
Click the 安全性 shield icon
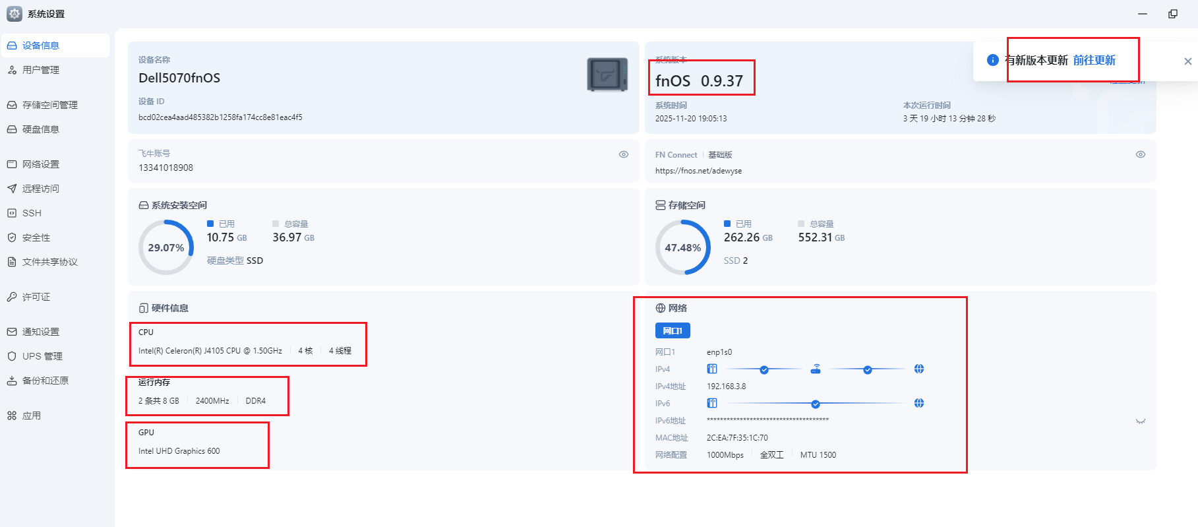click(12, 237)
